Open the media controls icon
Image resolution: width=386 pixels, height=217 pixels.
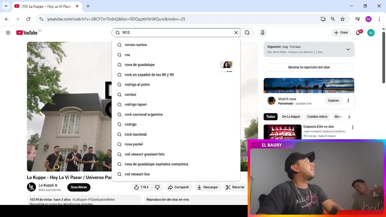point(358,19)
